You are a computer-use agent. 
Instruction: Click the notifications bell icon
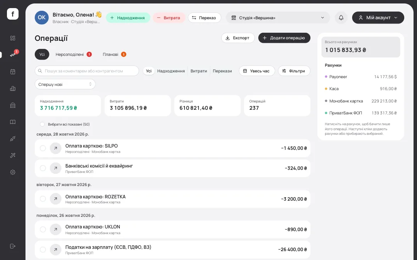click(x=341, y=18)
